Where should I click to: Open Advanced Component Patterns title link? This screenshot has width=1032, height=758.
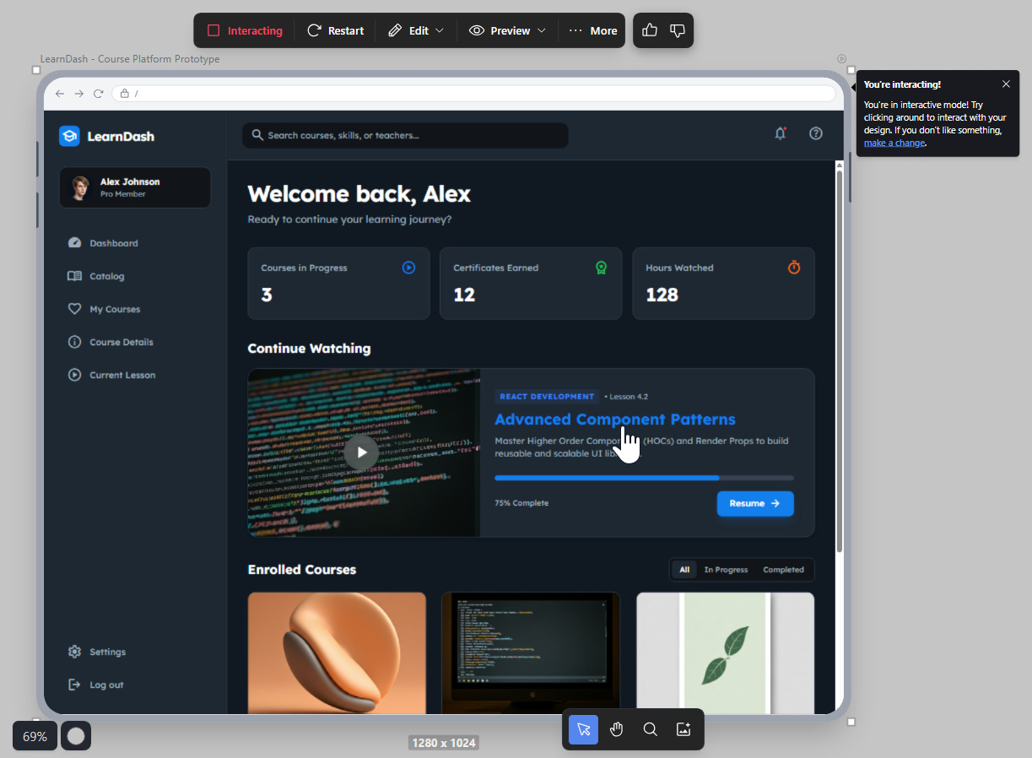614,420
